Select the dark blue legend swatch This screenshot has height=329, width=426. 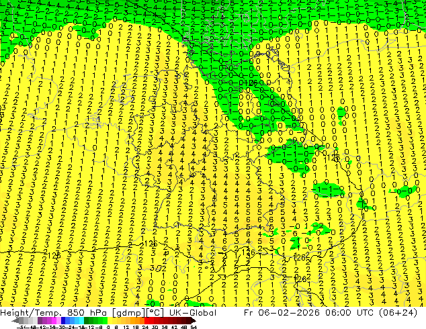pyautogui.click(x=63, y=321)
